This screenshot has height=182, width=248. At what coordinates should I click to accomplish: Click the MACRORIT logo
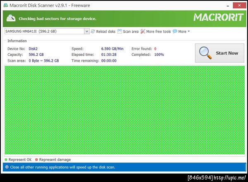tap(218, 17)
